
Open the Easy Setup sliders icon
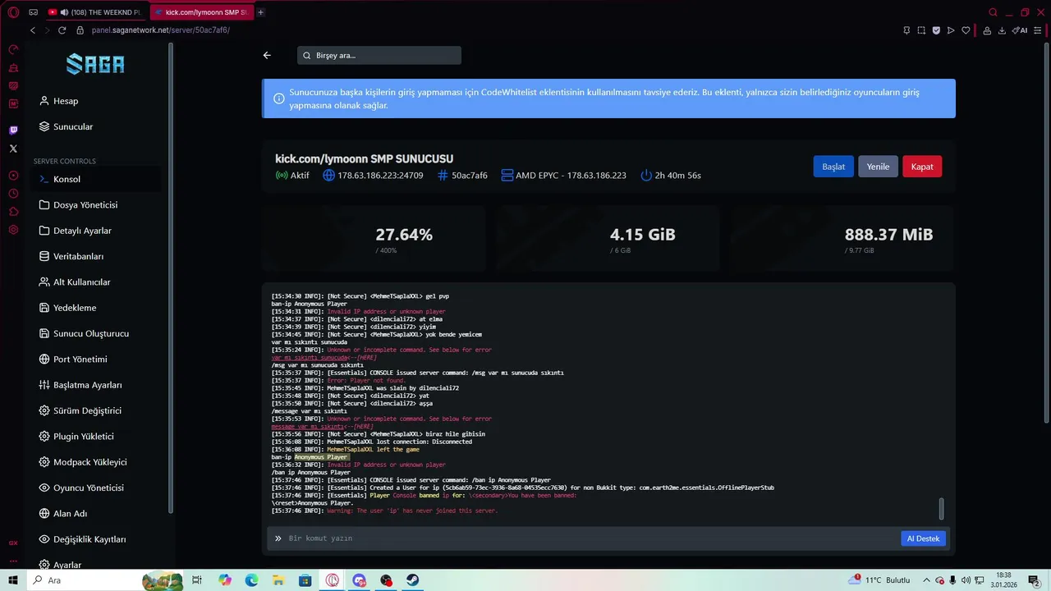point(1037,30)
